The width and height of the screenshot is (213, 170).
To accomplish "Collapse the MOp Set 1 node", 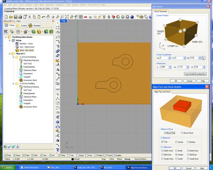I will pyautogui.click(x=10, y=54).
